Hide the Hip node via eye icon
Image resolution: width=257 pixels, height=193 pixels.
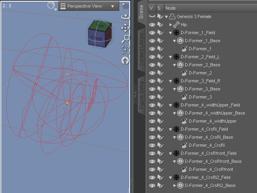click(x=152, y=25)
